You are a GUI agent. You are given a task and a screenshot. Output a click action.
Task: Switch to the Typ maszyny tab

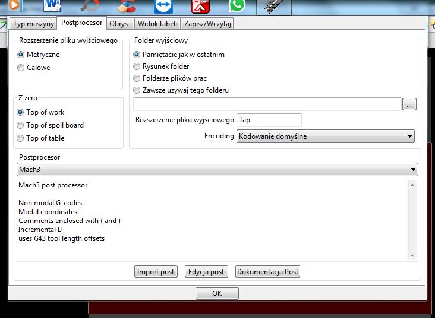pos(33,24)
